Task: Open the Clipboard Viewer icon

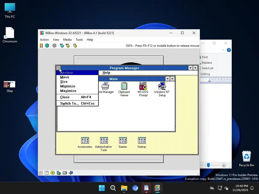Action: [x=124, y=89]
